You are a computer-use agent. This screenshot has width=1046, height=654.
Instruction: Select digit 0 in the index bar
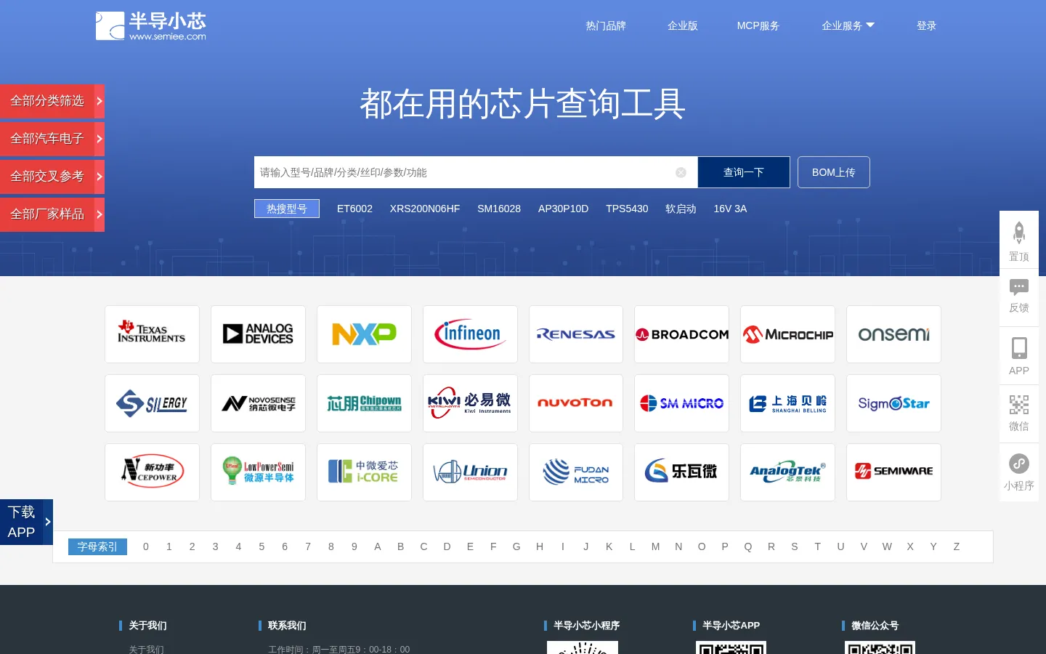[146, 546]
